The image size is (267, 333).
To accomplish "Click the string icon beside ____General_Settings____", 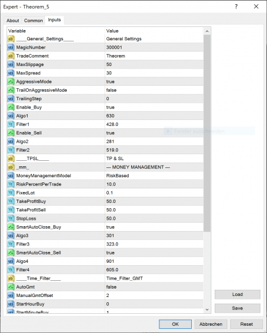I will click(x=11, y=39).
